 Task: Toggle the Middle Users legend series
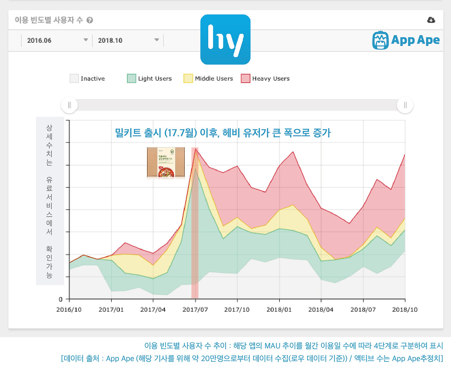point(208,78)
